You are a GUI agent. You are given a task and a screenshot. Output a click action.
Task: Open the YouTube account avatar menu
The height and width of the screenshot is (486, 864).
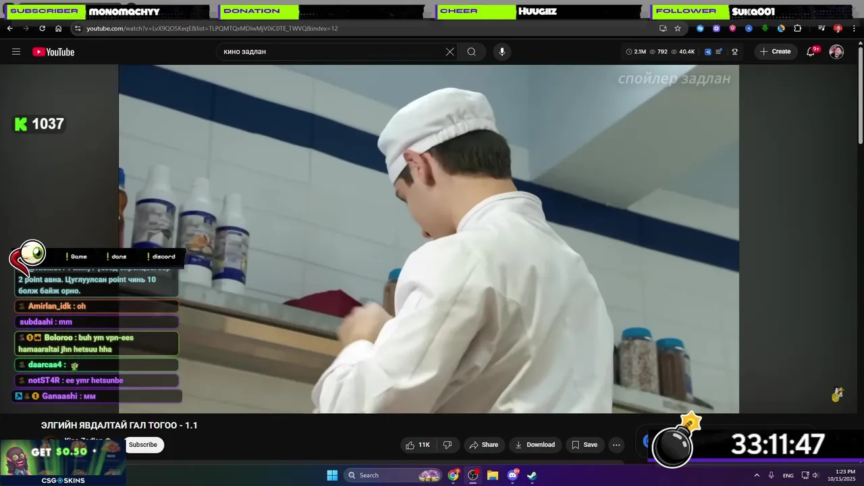(x=836, y=52)
